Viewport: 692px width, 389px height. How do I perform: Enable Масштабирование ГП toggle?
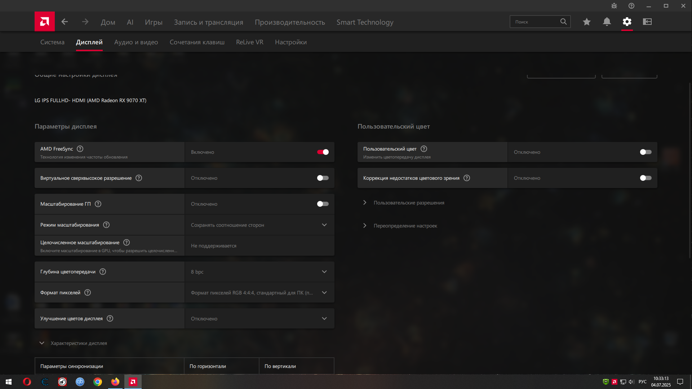click(x=323, y=204)
